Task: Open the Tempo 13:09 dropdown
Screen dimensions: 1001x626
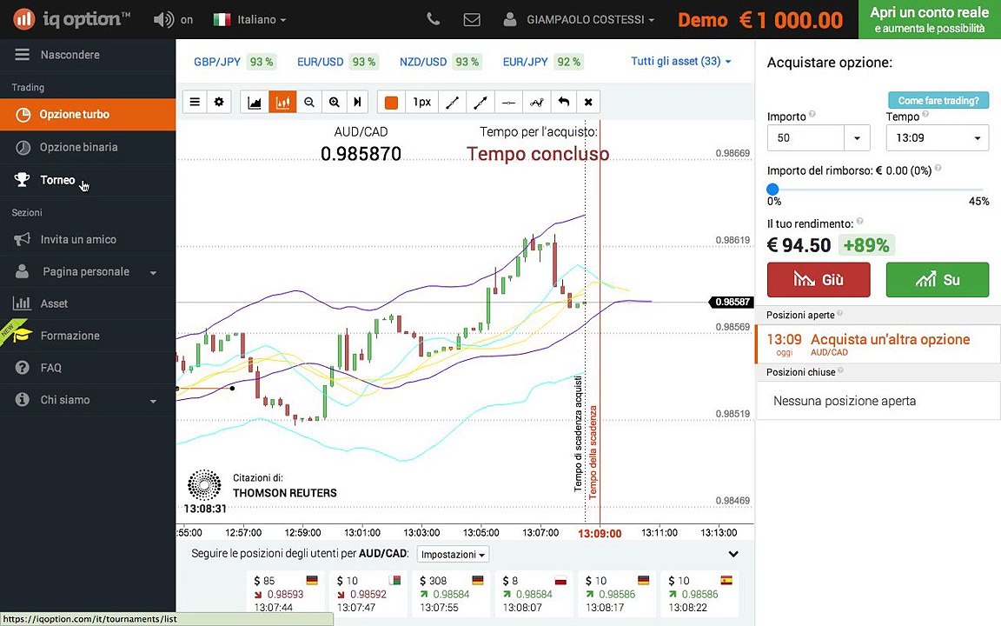Action: click(x=938, y=138)
